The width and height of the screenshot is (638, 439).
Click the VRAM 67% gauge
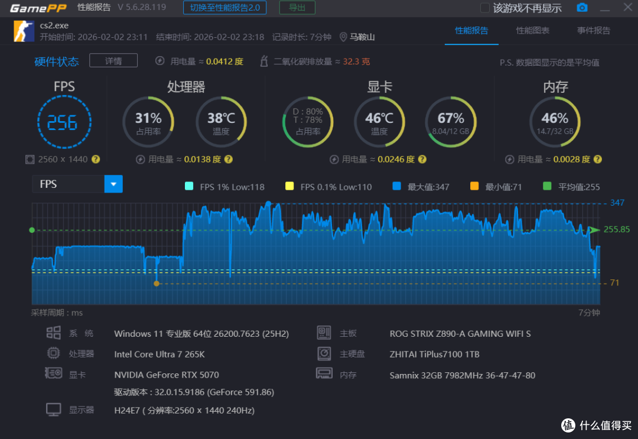[451, 122]
